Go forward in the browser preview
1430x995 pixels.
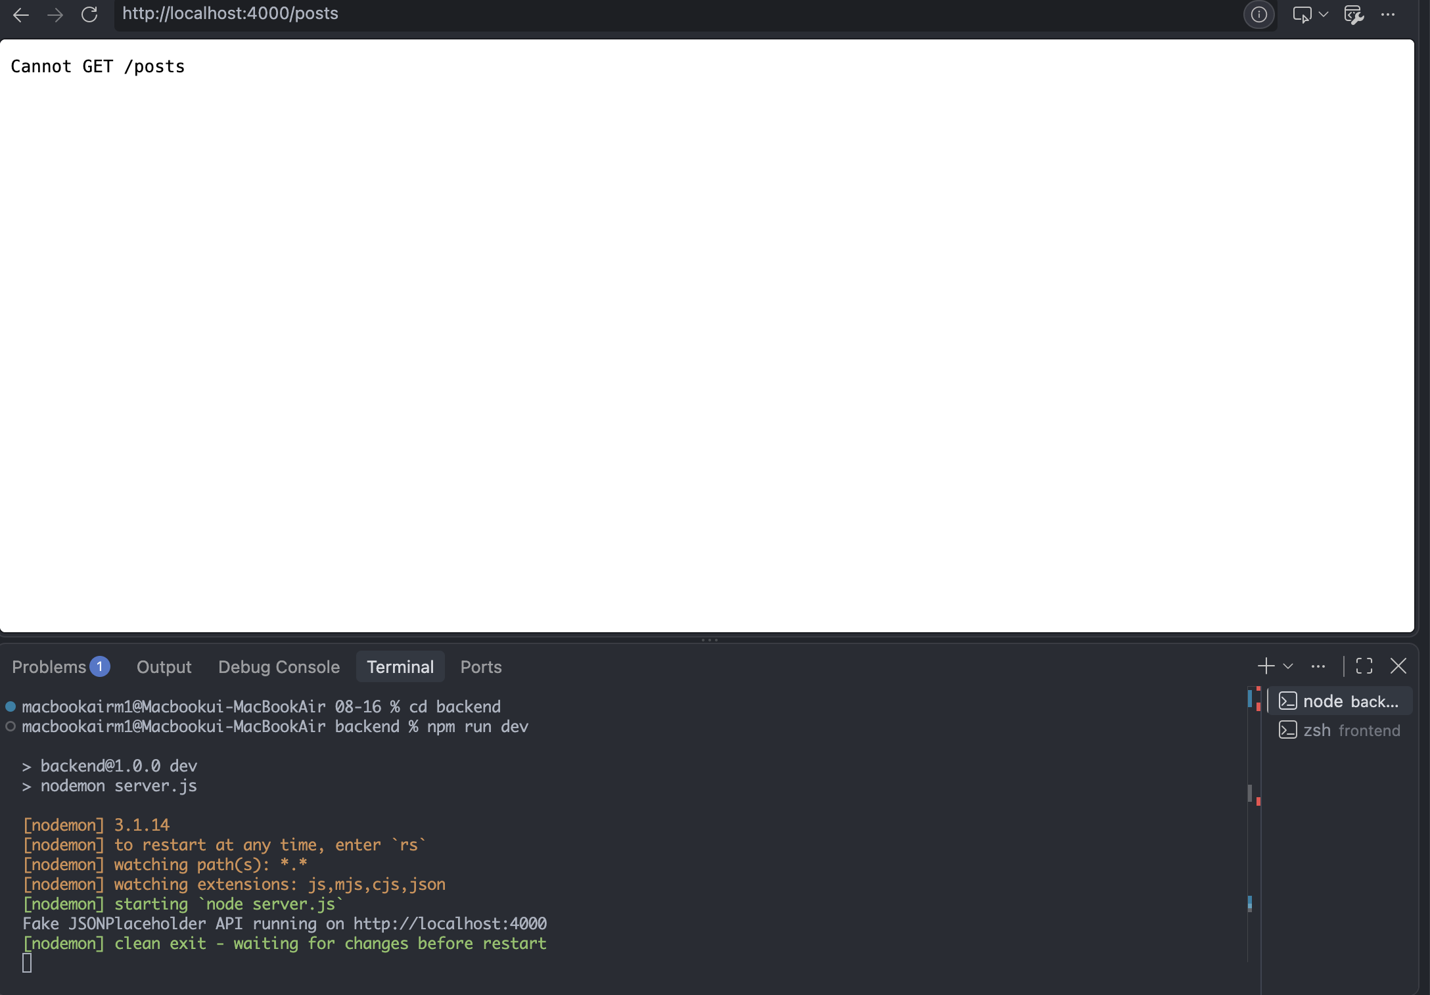(55, 14)
